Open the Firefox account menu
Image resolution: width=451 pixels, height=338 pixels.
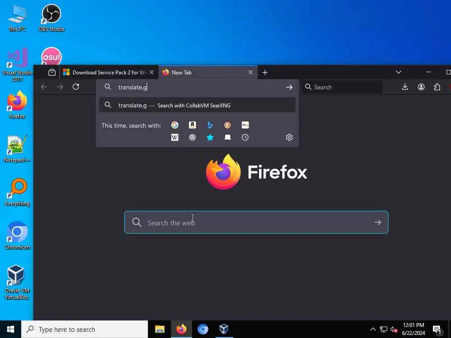click(x=421, y=87)
